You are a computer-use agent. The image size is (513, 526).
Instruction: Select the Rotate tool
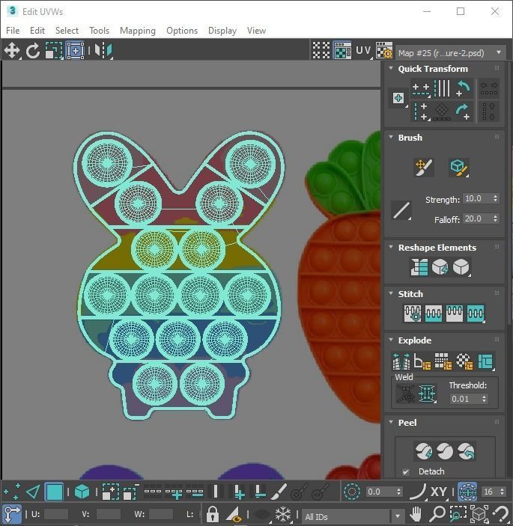33,51
